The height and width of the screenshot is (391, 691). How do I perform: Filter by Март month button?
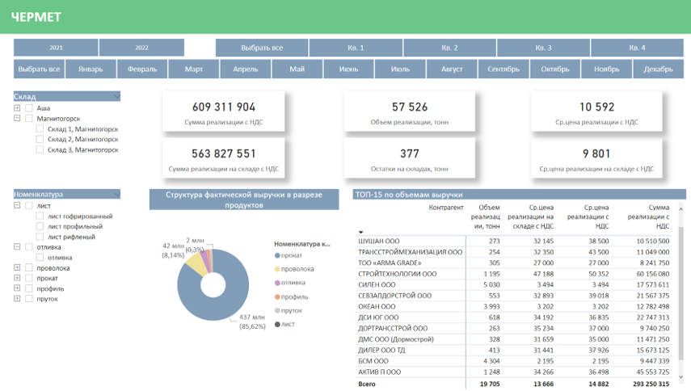coord(194,69)
